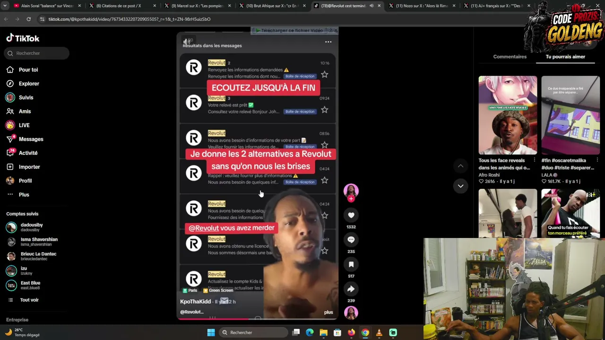Switch to Tu pourrais aimer tab

(x=565, y=57)
